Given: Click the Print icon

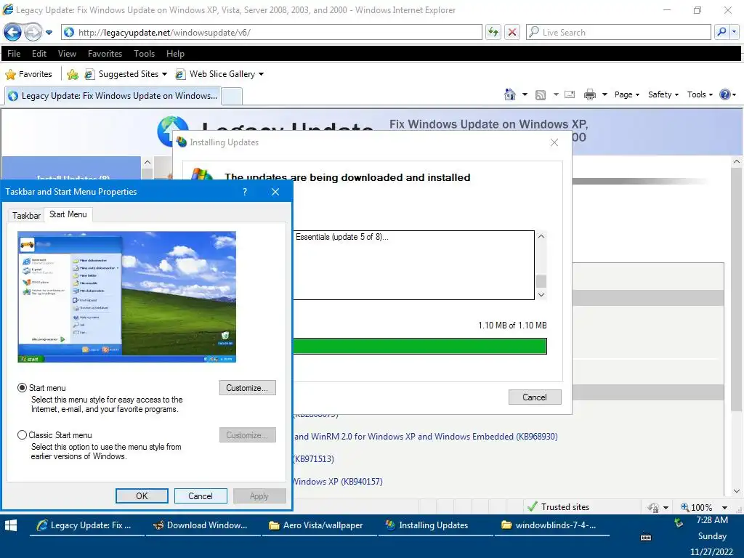Looking at the screenshot, I should 590,95.
